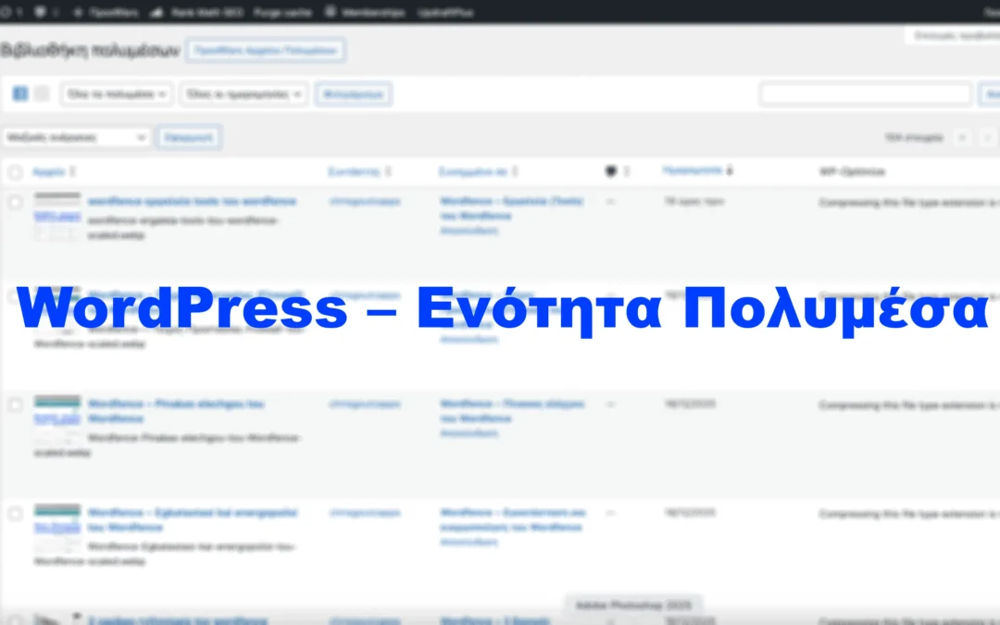Toggle the select-all checkbox in table header

(16, 171)
